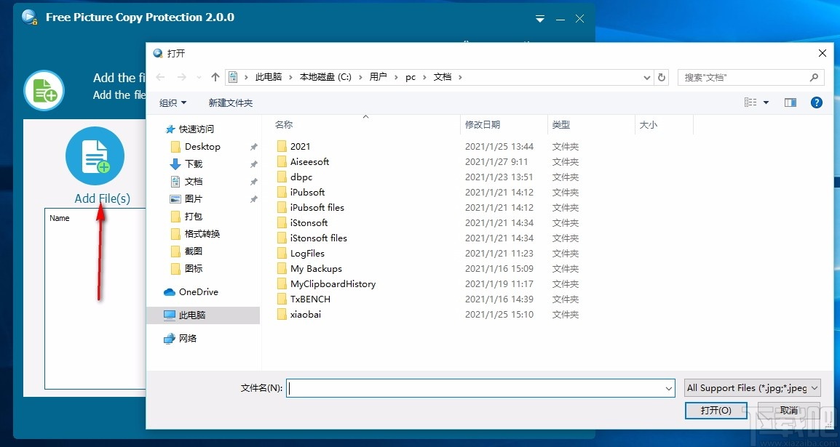The image size is (840, 447).
Task: Unpin Desktop from Quick Access
Action: (x=253, y=146)
